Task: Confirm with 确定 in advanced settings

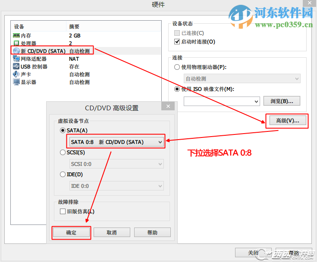Action: [71, 233]
